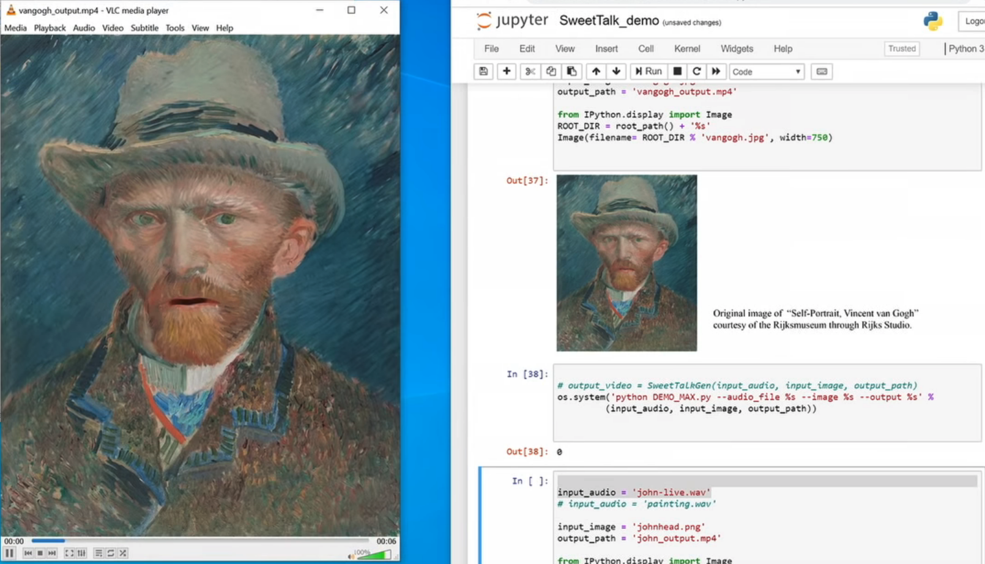Click the Out[37] output prompt
The image size is (985, 564).
pos(527,180)
